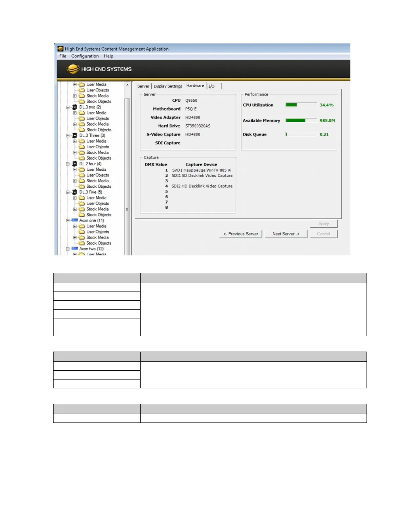Click the High End Systems banner logo
Viewport: 402px width, 520px height.
coord(99,69)
